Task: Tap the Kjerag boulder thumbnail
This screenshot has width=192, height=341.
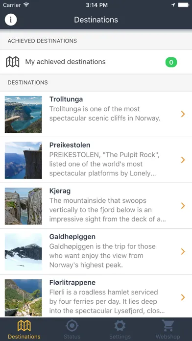Action: (x=24, y=206)
